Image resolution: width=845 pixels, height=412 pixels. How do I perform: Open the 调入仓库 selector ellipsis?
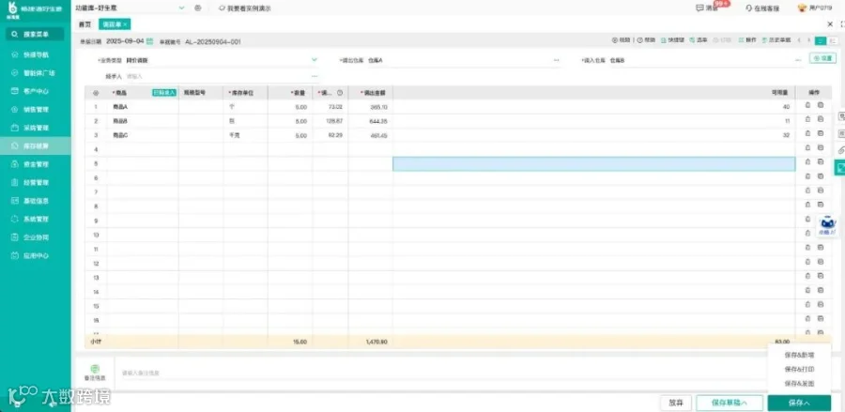click(x=799, y=60)
